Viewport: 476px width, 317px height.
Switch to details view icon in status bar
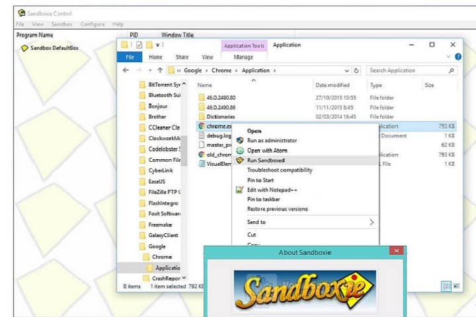tap(446, 286)
